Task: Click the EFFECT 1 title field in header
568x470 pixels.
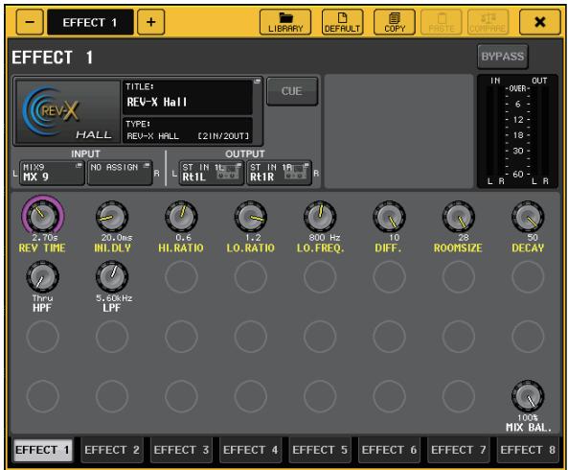Action: (90, 22)
